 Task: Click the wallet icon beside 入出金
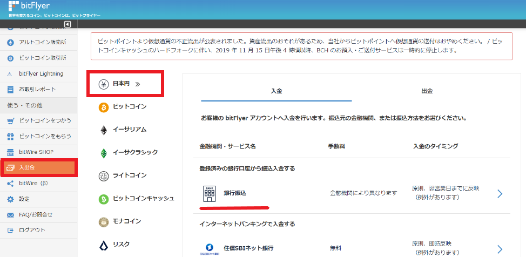[x=11, y=168]
